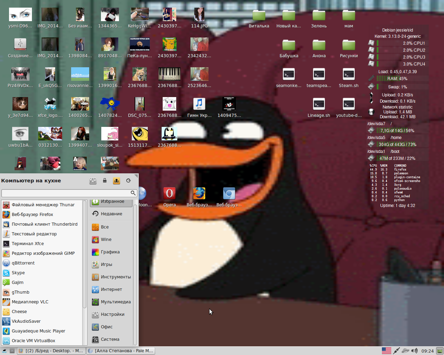Select the Lineage.sh script icon
444x355 pixels.
point(319,108)
